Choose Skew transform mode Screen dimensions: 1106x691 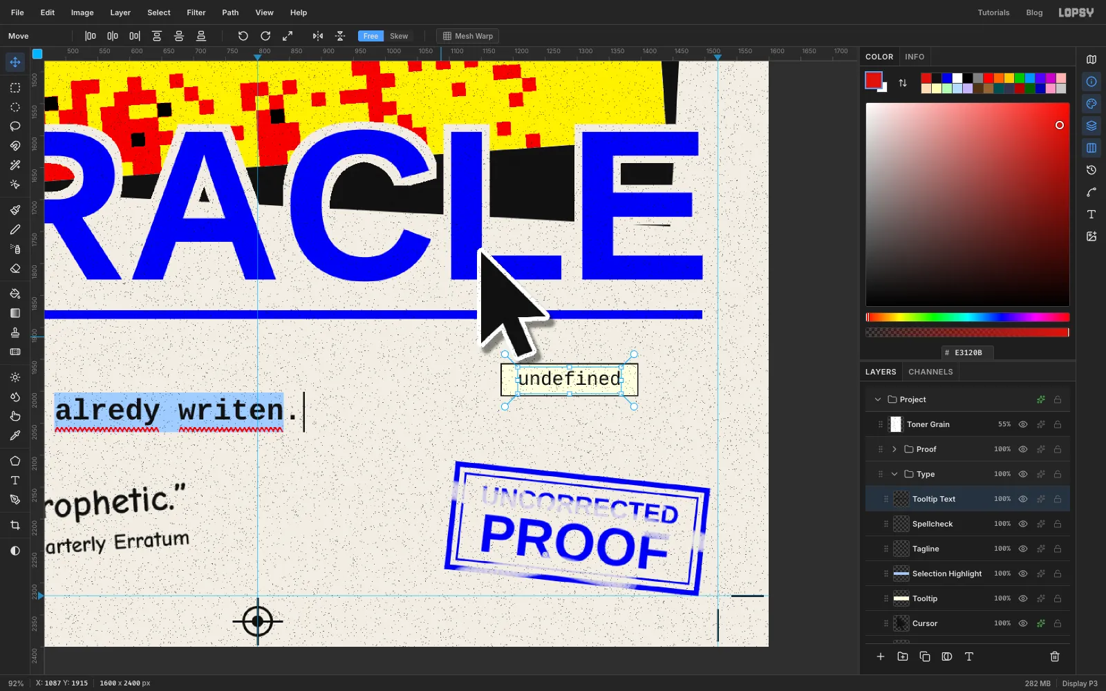(x=399, y=36)
